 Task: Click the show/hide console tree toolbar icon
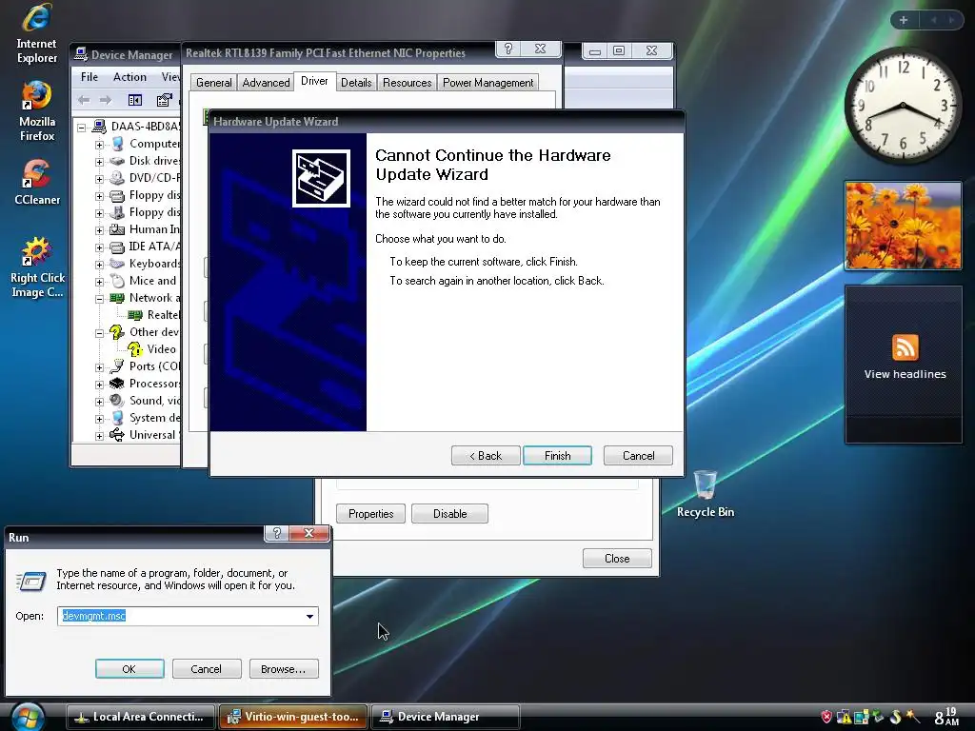[x=135, y=100]
